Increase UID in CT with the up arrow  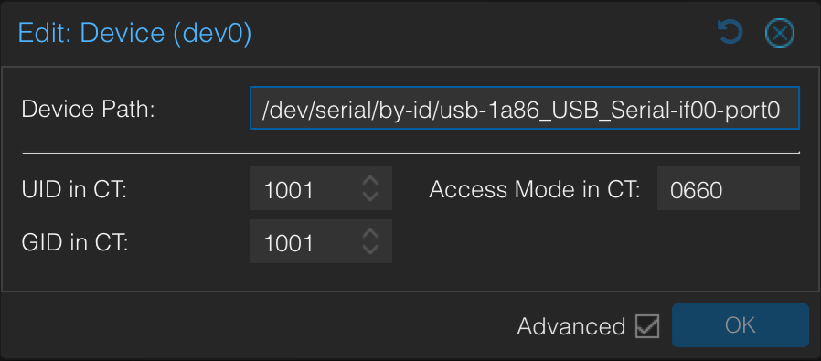pos(370,181)
